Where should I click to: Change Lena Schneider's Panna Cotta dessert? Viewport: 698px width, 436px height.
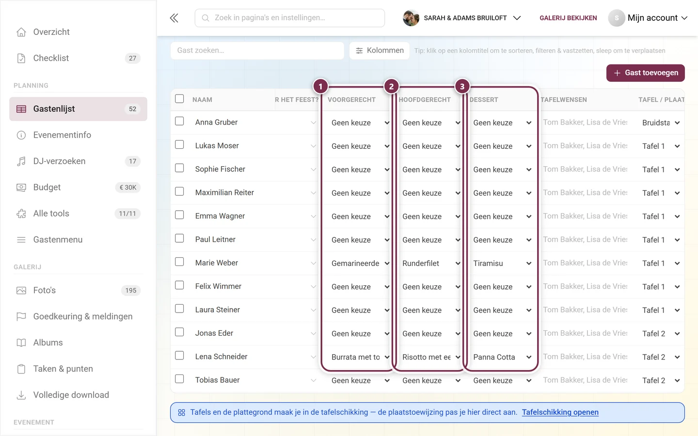[x=502, y=357]
